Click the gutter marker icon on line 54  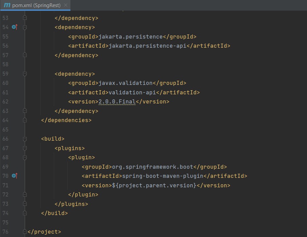click(x=15, y=27)
